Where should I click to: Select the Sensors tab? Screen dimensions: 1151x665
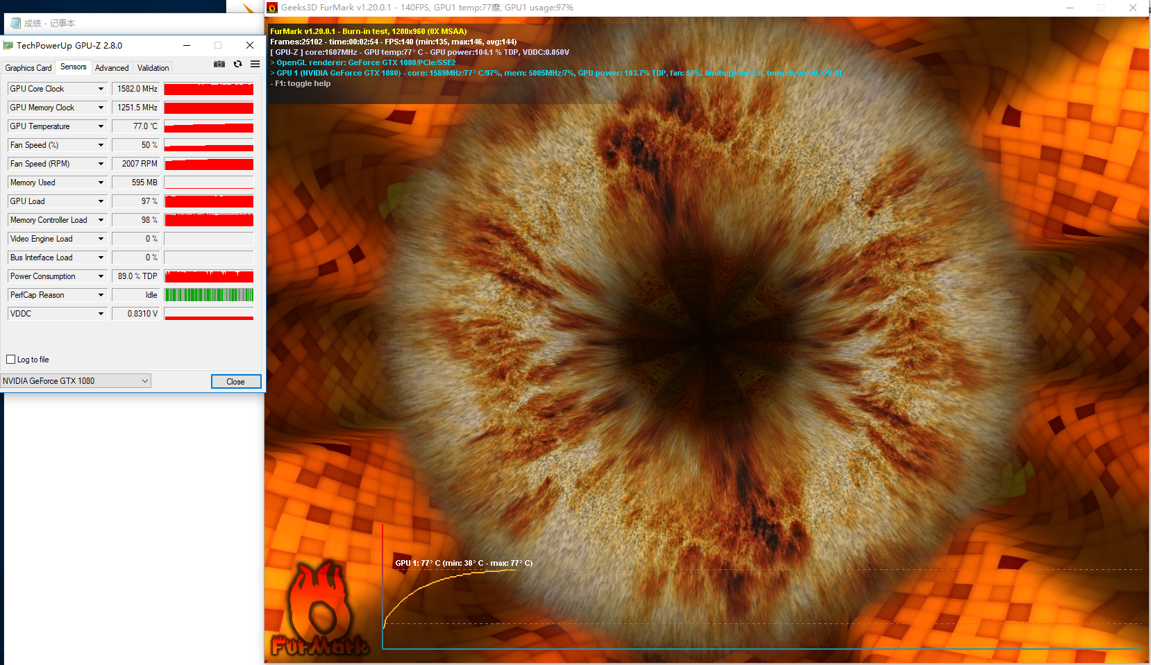pyautogui.click(x=74, y=67)
